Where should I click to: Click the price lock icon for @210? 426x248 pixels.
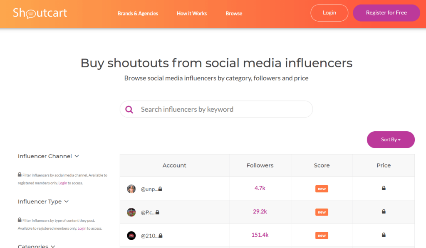(x=384, y=235)
